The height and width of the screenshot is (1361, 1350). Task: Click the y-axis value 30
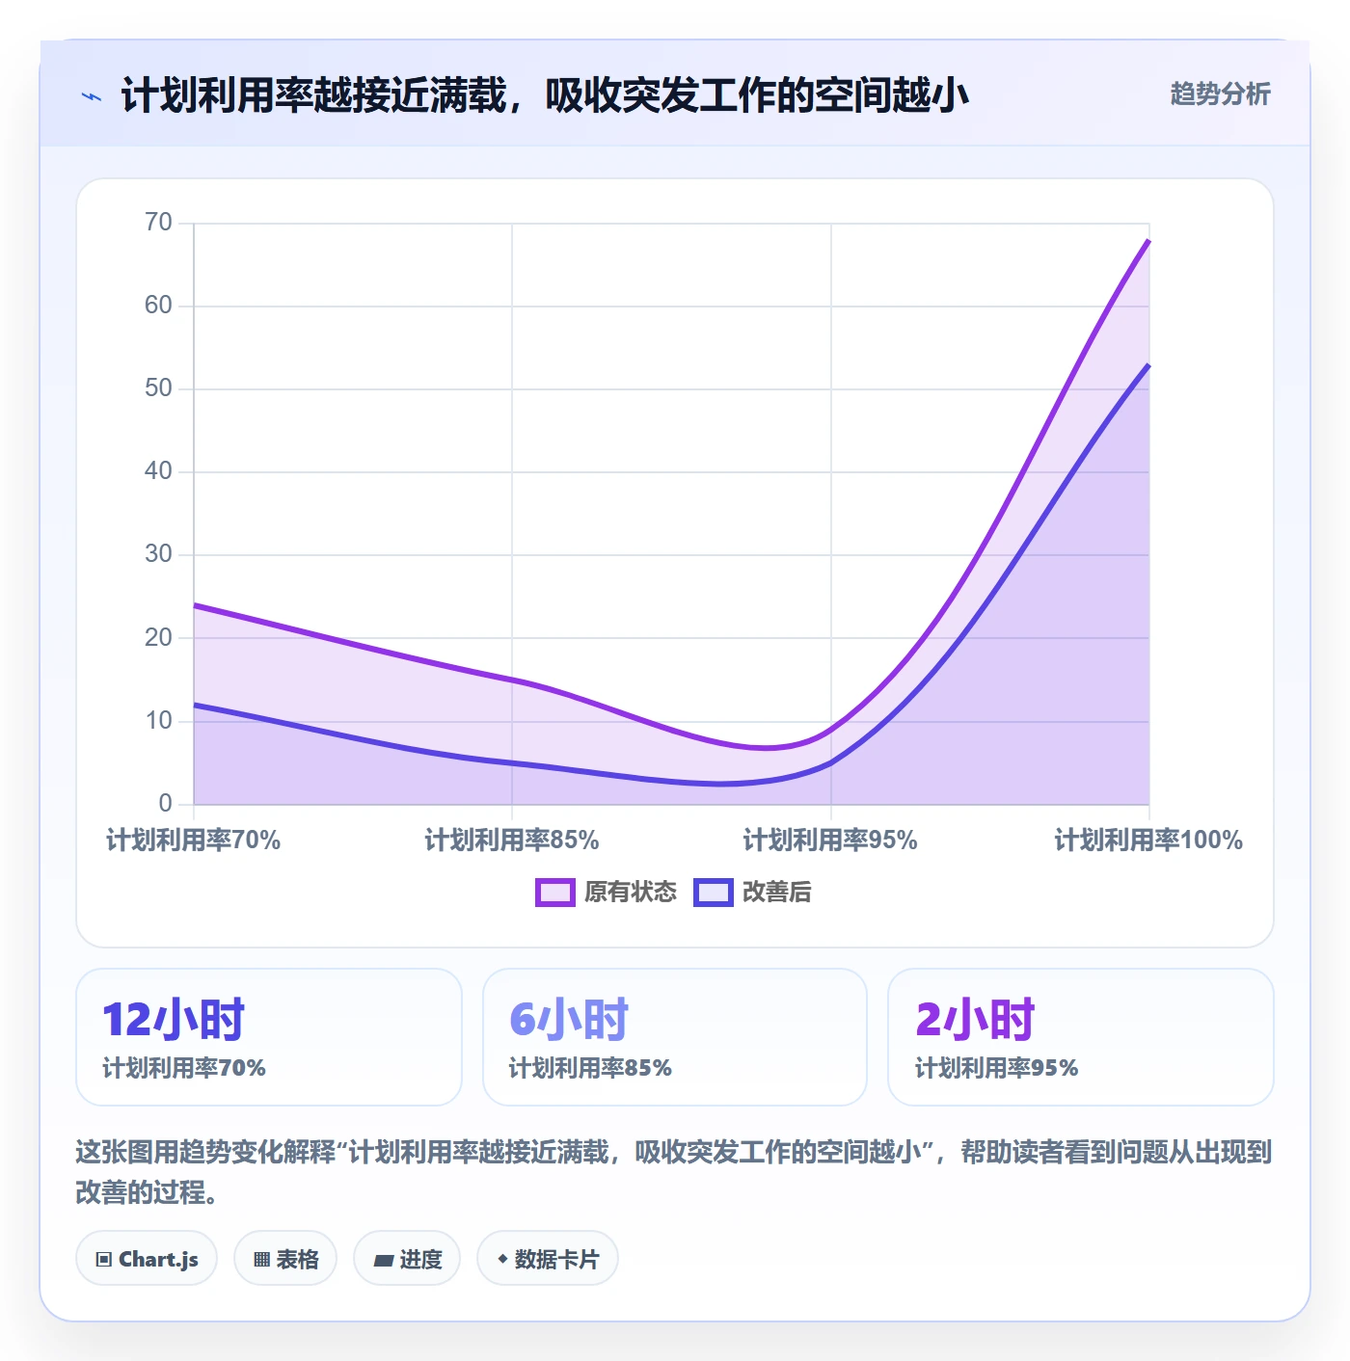pos(158,554)
